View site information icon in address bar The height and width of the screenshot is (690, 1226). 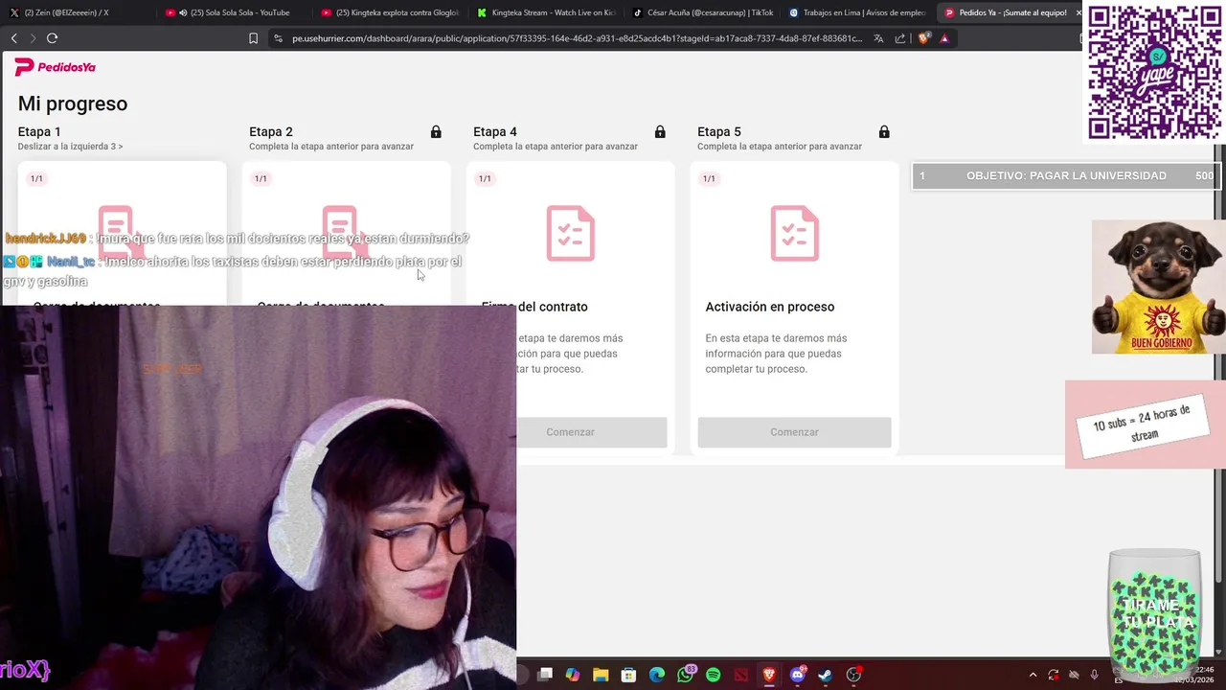click(x=278, y=38)
